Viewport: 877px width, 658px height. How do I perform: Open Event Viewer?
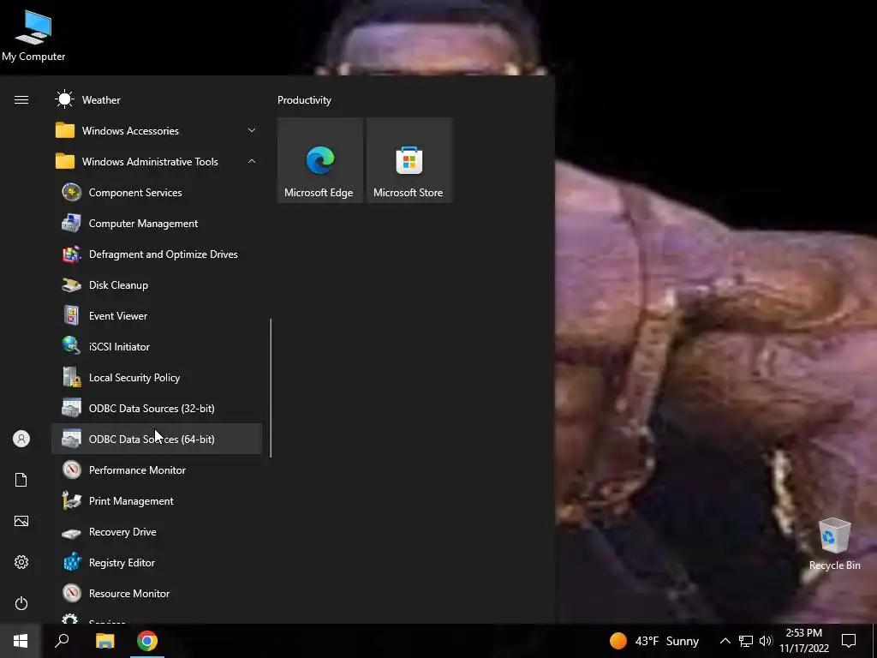[157, 315]
